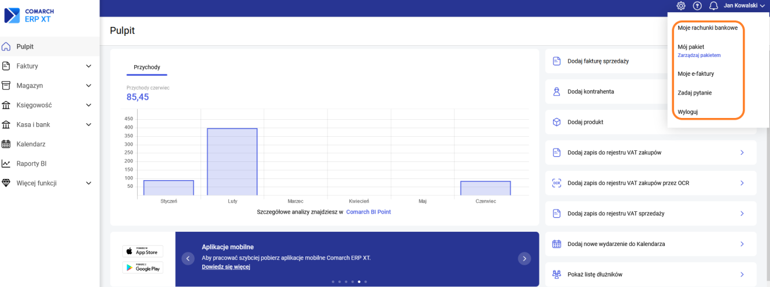The image size is (770, 287).
Task: Click the Luty bar in revenue chart
Action: click(232, 161)
